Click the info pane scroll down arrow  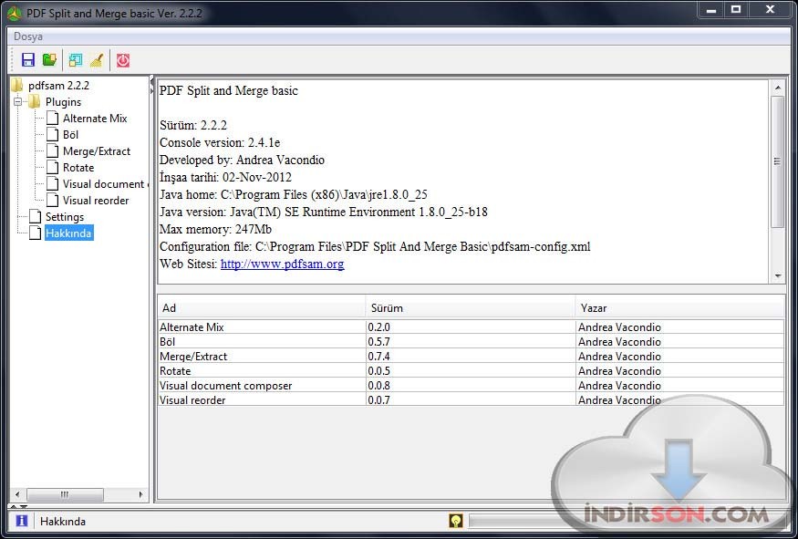tap(778, 275)
